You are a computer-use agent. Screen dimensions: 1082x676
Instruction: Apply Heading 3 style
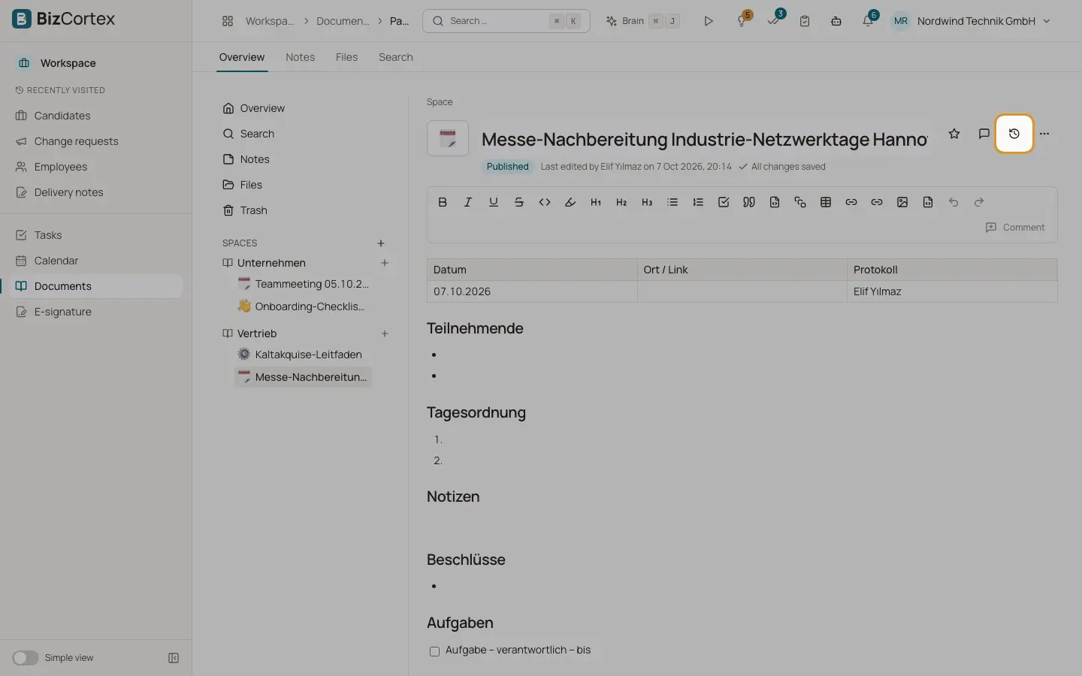pos(647,202)
